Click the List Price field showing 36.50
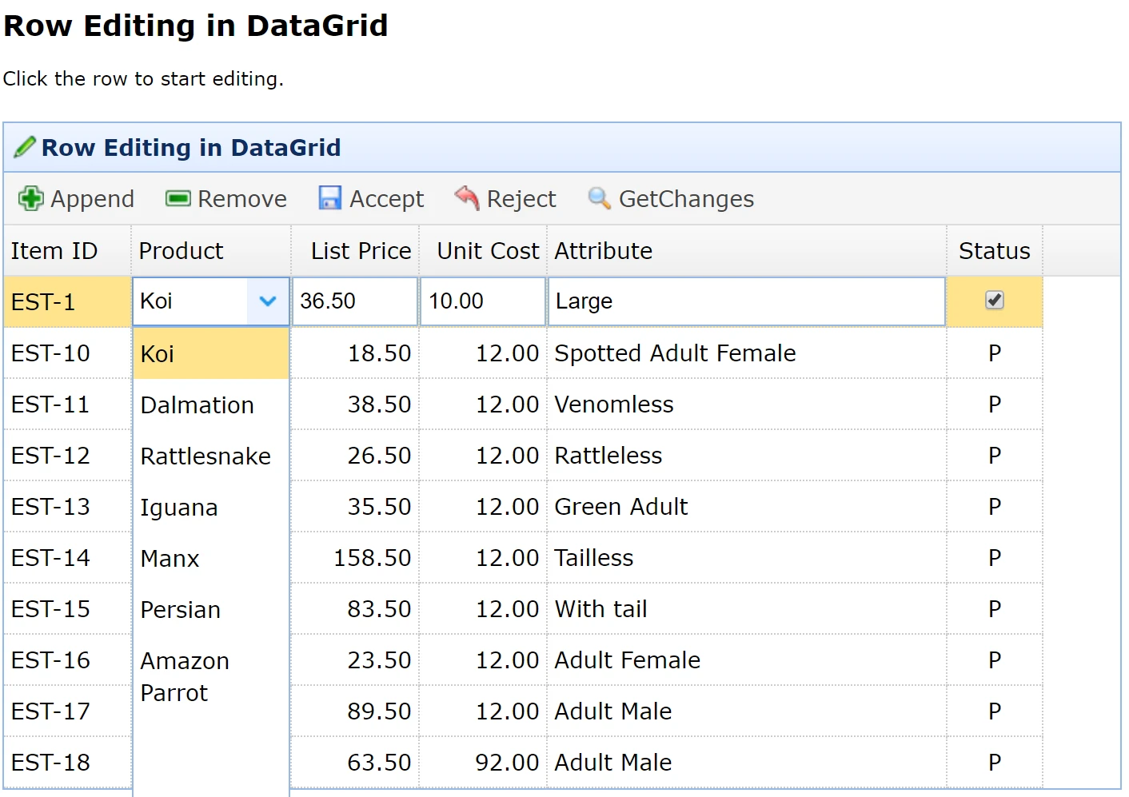Viewport: 1129px width, 797px height. tap(355, 301)
